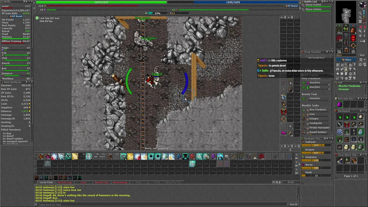Trigger the F10 'mission' hotkey slot

coord(103,157)
